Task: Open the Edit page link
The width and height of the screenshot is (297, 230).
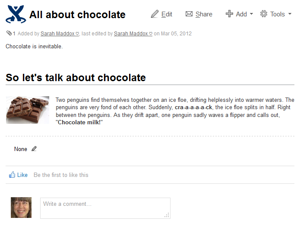Action: coord(167,14)
